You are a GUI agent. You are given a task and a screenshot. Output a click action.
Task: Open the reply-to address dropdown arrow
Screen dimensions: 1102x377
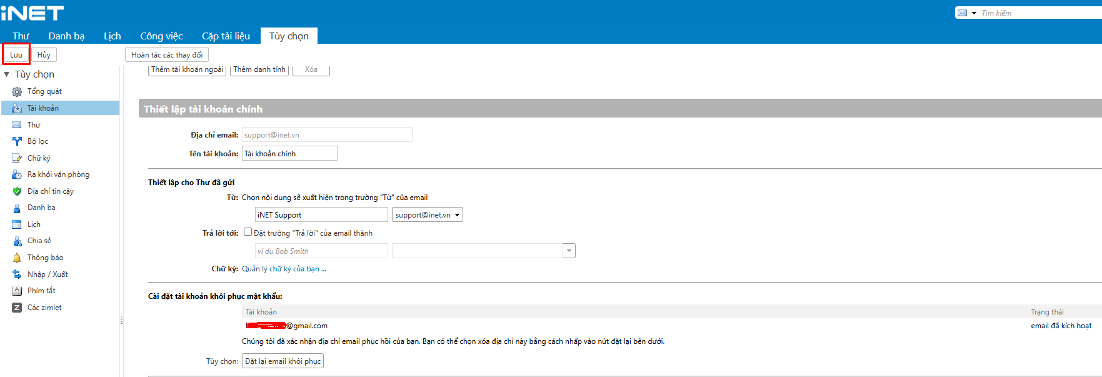point(569,251)
